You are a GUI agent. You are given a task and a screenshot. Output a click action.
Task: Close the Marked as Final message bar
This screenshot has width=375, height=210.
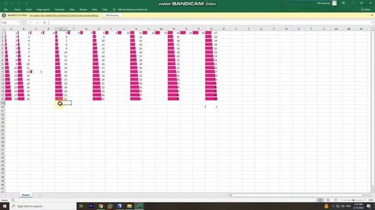point(372,15)
